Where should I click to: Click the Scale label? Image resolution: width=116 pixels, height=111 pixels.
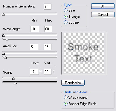pos(7,72)
